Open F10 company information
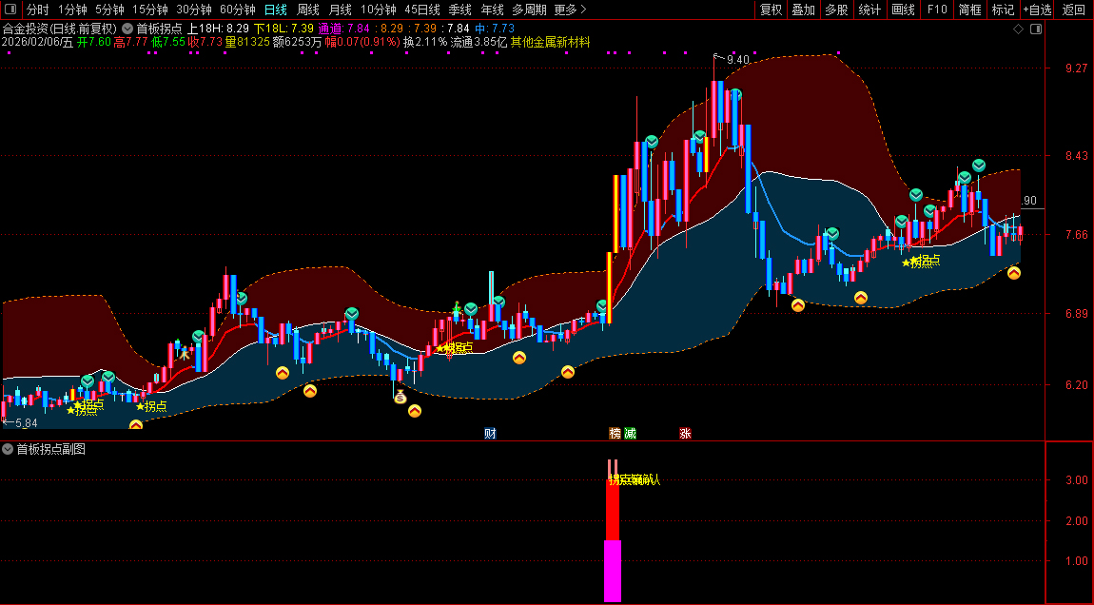This screenshot has height=605, width=1094. [x=937, y=10]
